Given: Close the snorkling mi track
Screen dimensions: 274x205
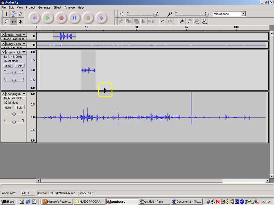Looking at the screenshot, I should point(3,94).
